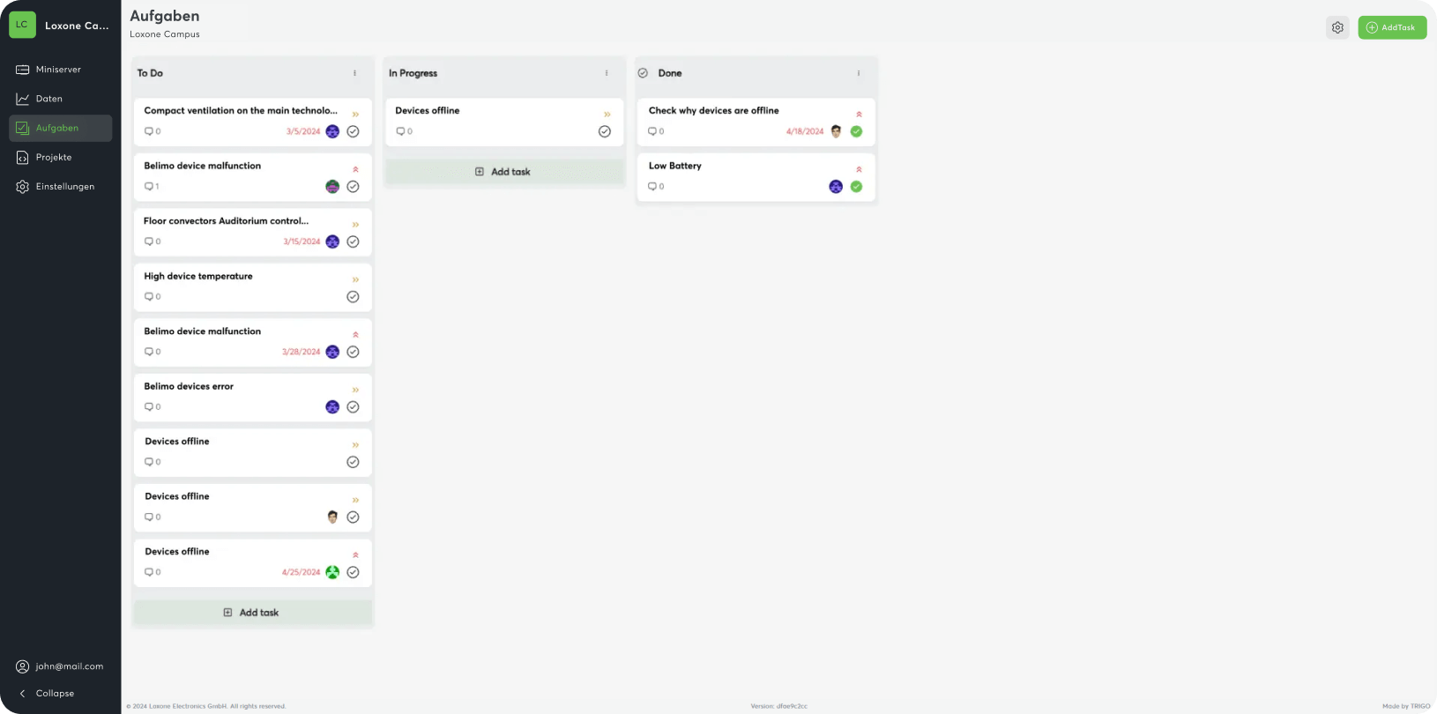Open the To Do column options menu
This screenshot has width=1437, height=714.
(355, 73)
